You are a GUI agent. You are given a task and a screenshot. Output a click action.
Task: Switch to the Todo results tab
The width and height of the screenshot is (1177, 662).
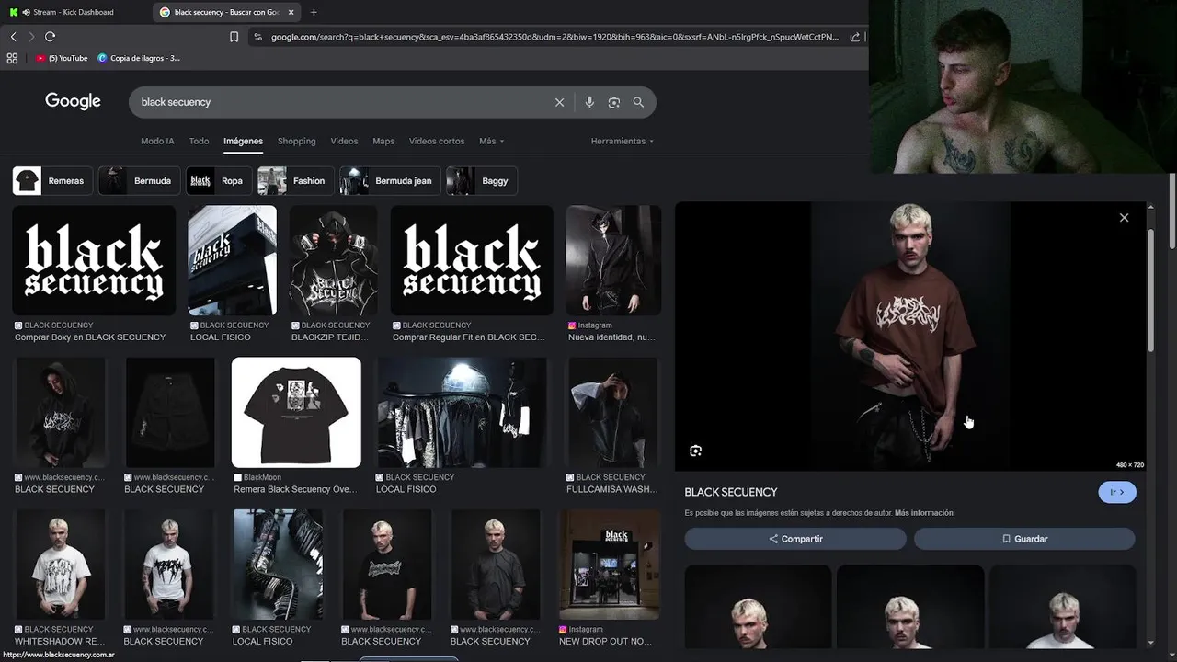click(x=199, y=141)
